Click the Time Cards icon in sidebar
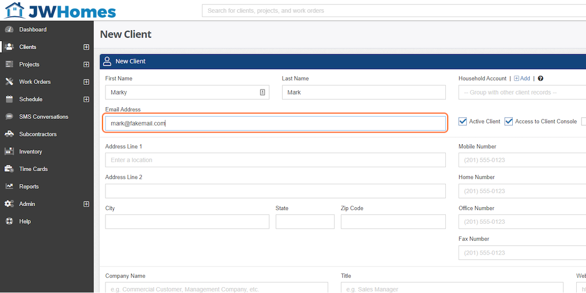This screenshot has width=586, height=293. click(9, 169)
